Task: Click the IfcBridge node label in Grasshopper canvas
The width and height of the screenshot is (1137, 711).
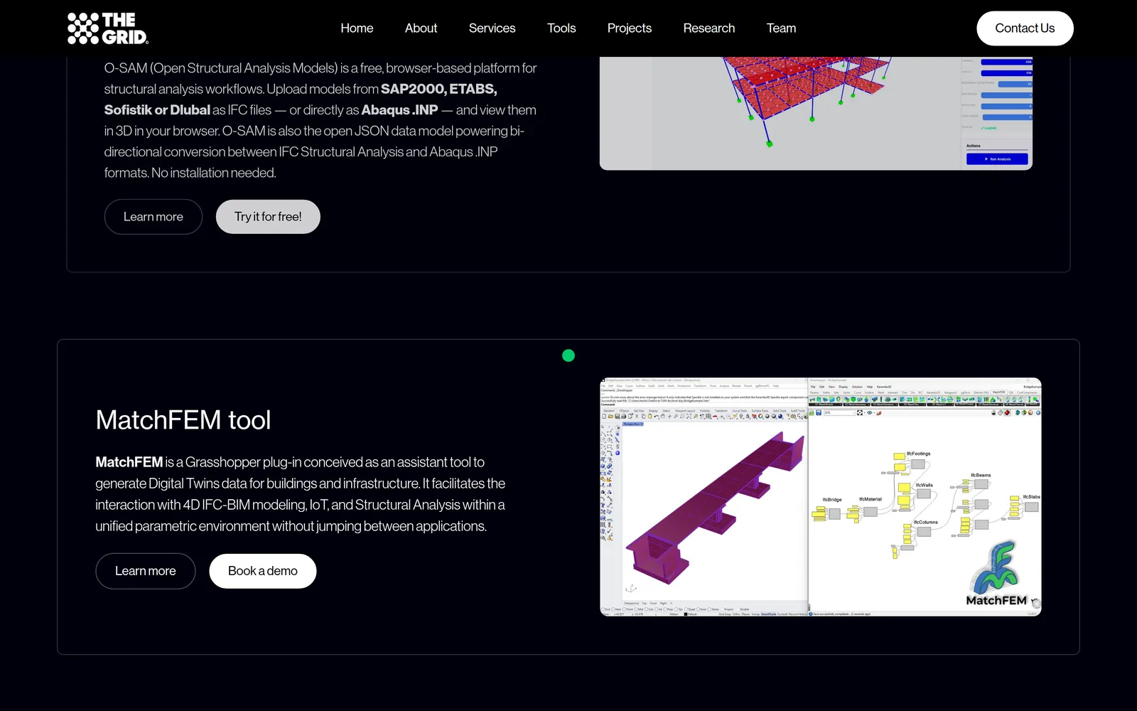Action: tap(832, 500)
